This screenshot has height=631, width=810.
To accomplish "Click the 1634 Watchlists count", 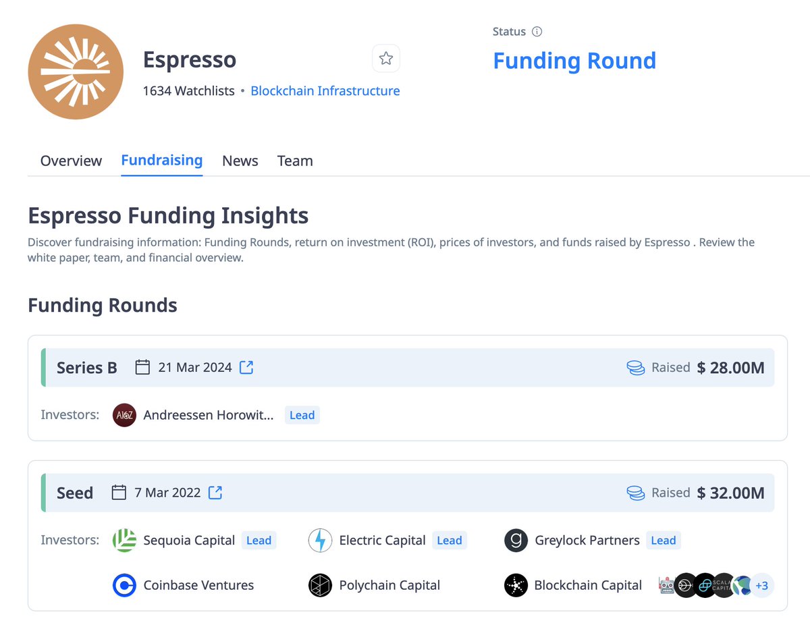I will (189, 90).
